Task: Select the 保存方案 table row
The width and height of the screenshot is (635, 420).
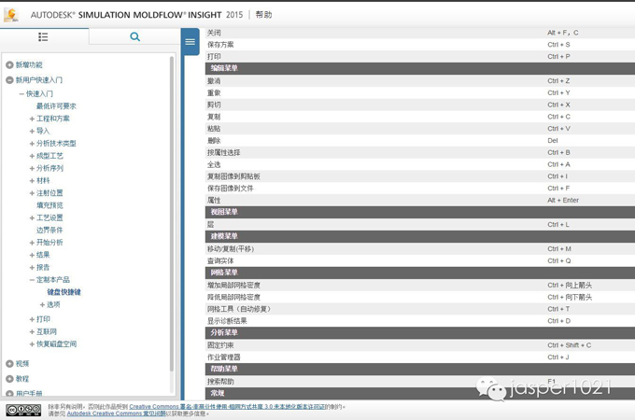Action: click(420, 45)
